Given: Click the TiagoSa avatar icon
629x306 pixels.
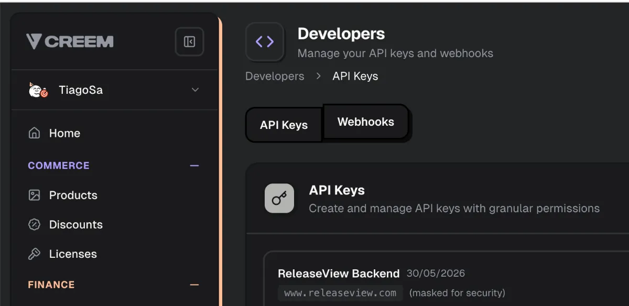Looking at the screenshot, I should click(38, 90).
